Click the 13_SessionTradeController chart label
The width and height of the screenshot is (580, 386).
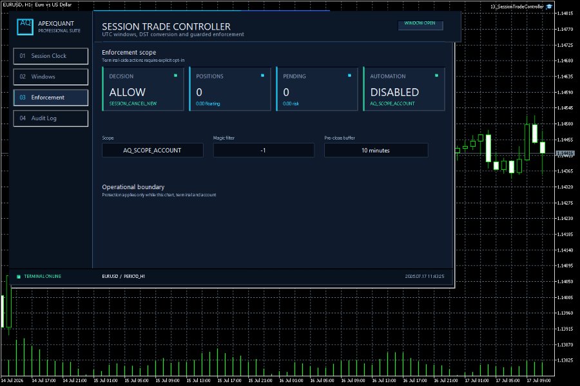coord(517,6)
